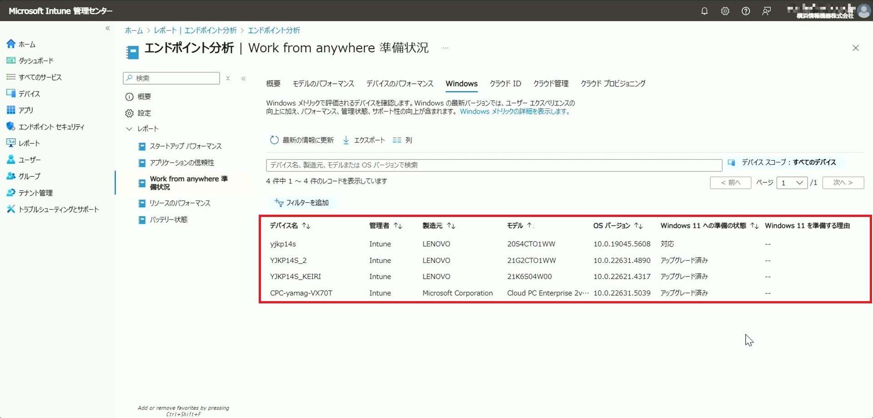873x418 pixels.
Task: Click the YJKP14S_2 device row
Action: [565, 261]
